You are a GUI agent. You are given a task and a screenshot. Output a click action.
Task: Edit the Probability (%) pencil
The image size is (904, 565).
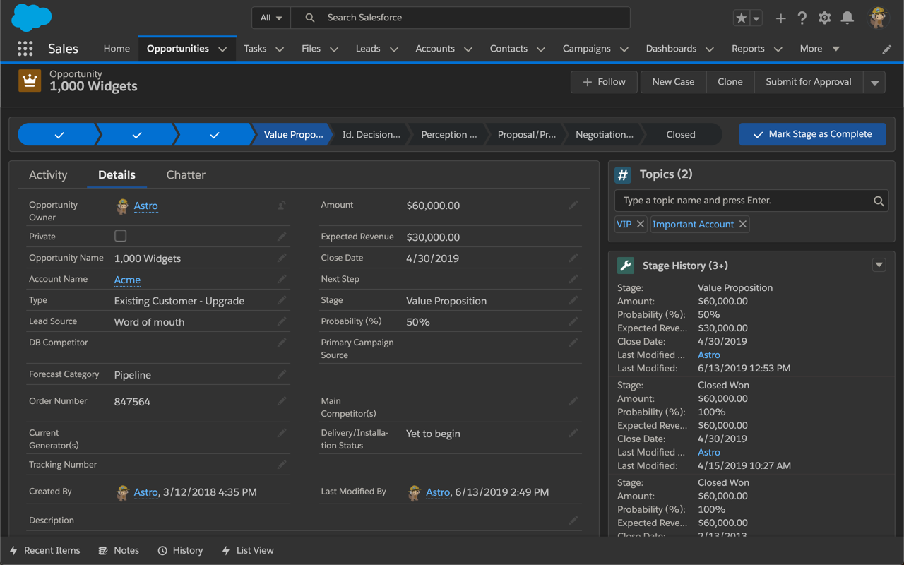573,321
